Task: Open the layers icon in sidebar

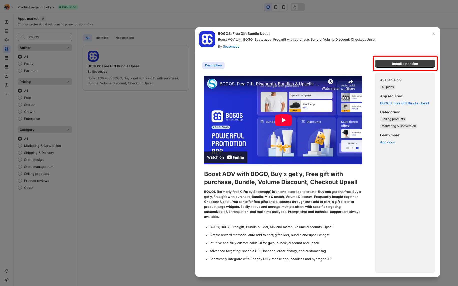Action: tap(7, 40)
